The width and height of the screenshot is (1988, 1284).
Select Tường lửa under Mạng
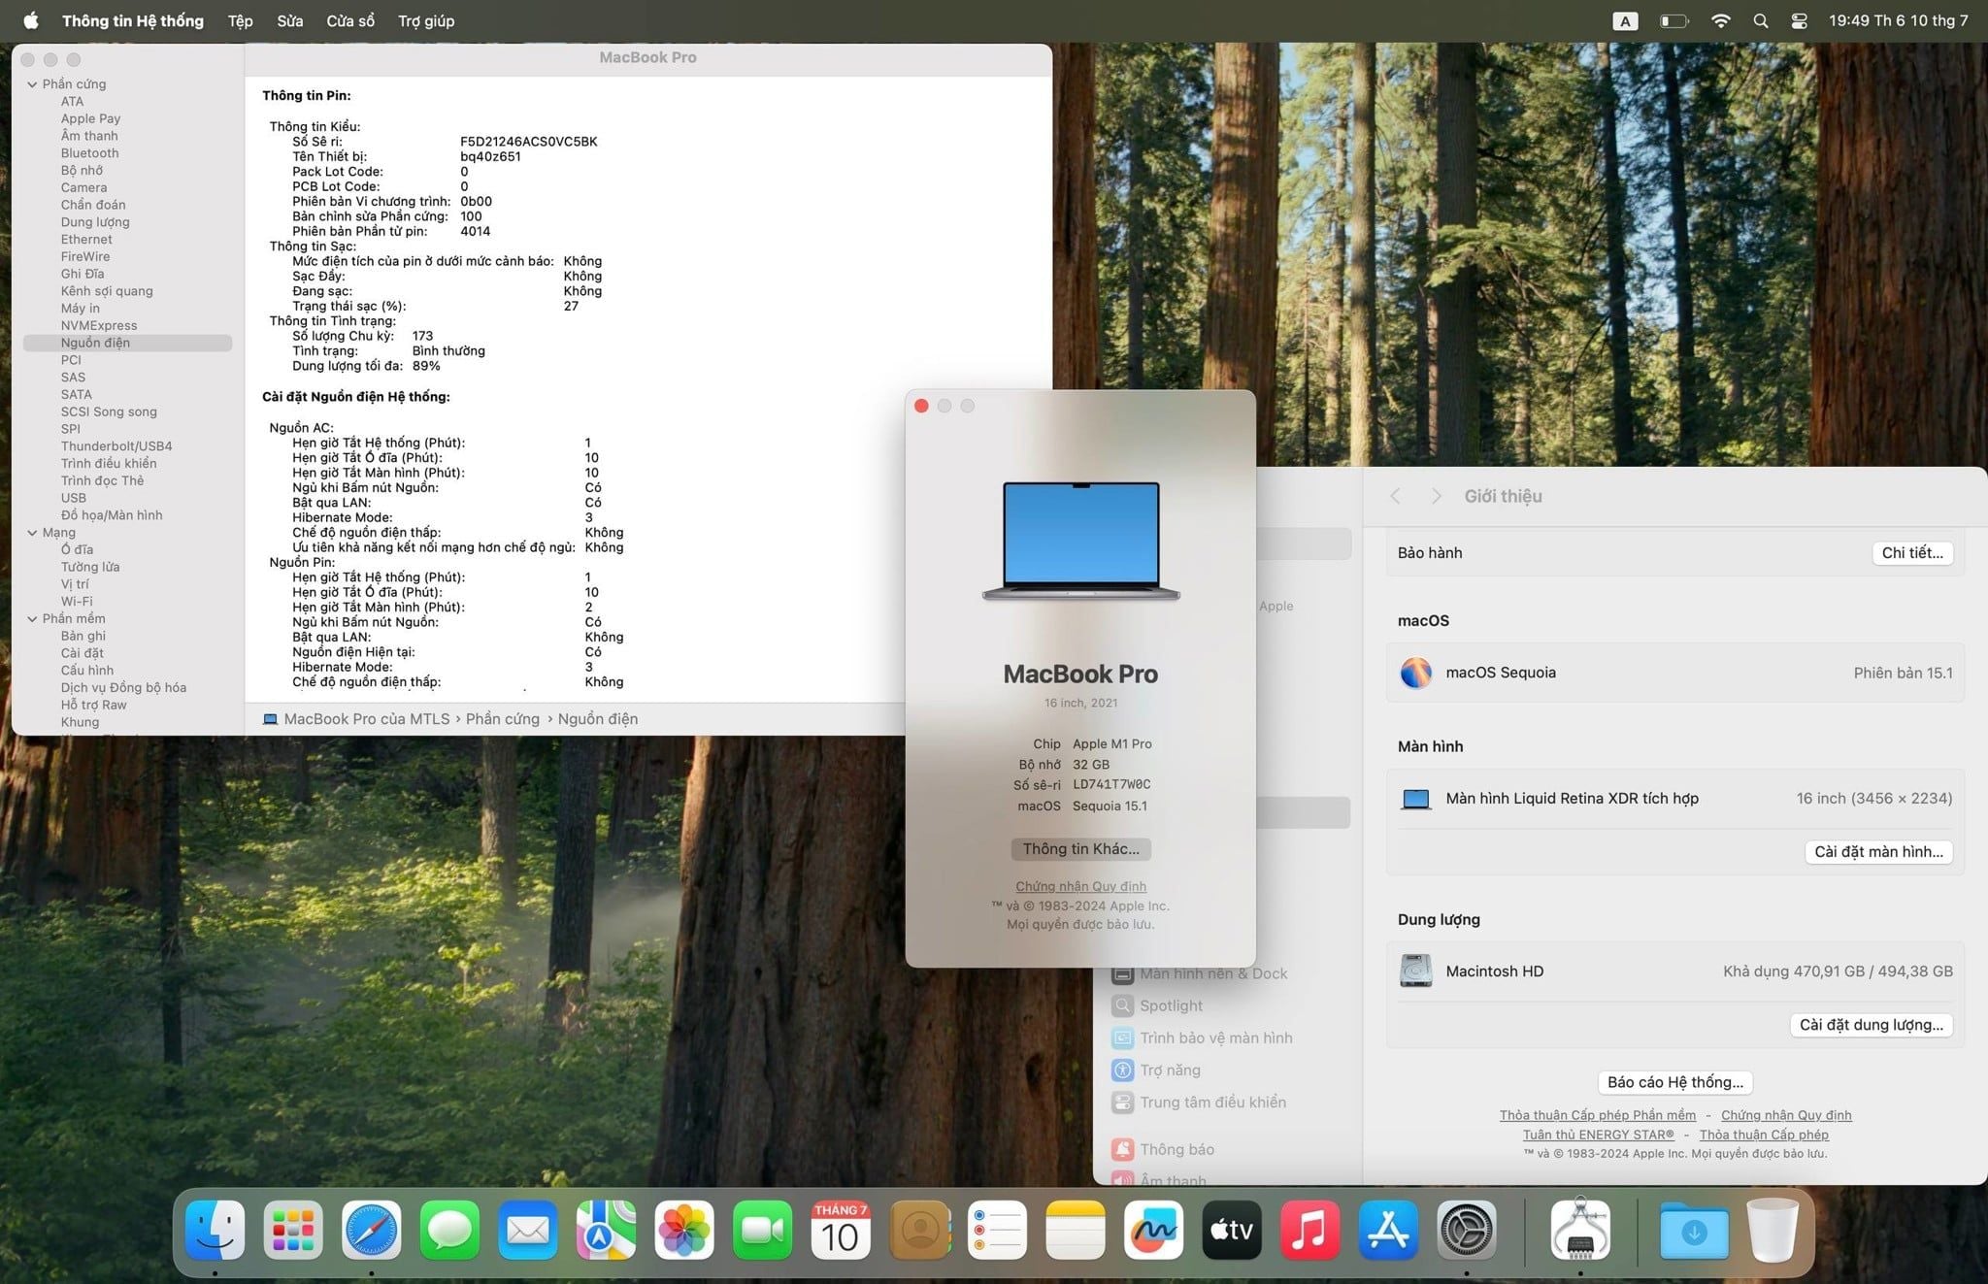click(90, 567)
